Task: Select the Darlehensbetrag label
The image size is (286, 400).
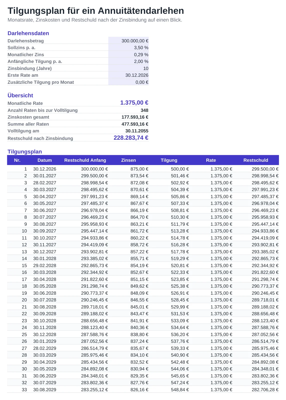Action: coord(26,41)
